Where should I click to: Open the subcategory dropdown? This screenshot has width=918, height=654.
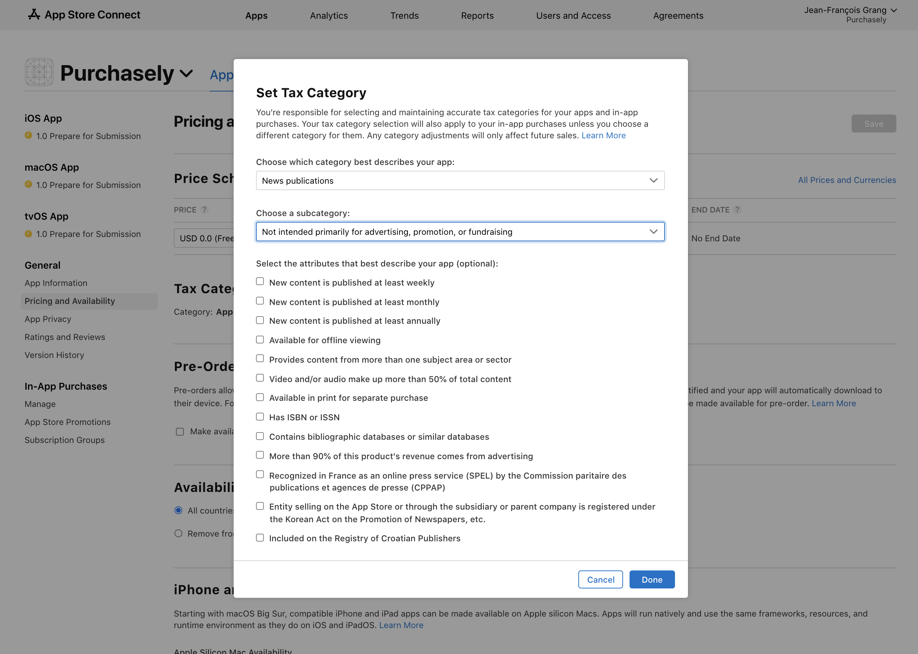click(x=460, y=232)
